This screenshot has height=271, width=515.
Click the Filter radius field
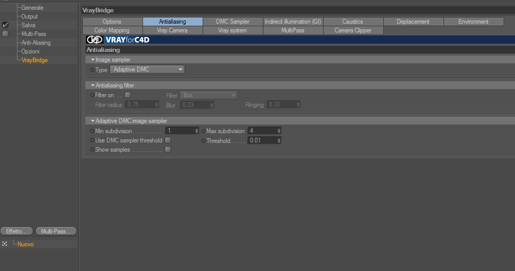[139, 105]
